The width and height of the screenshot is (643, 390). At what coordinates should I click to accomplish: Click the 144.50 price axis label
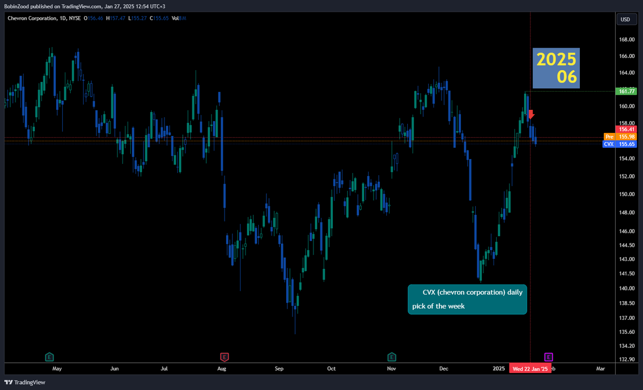point(626,245)
